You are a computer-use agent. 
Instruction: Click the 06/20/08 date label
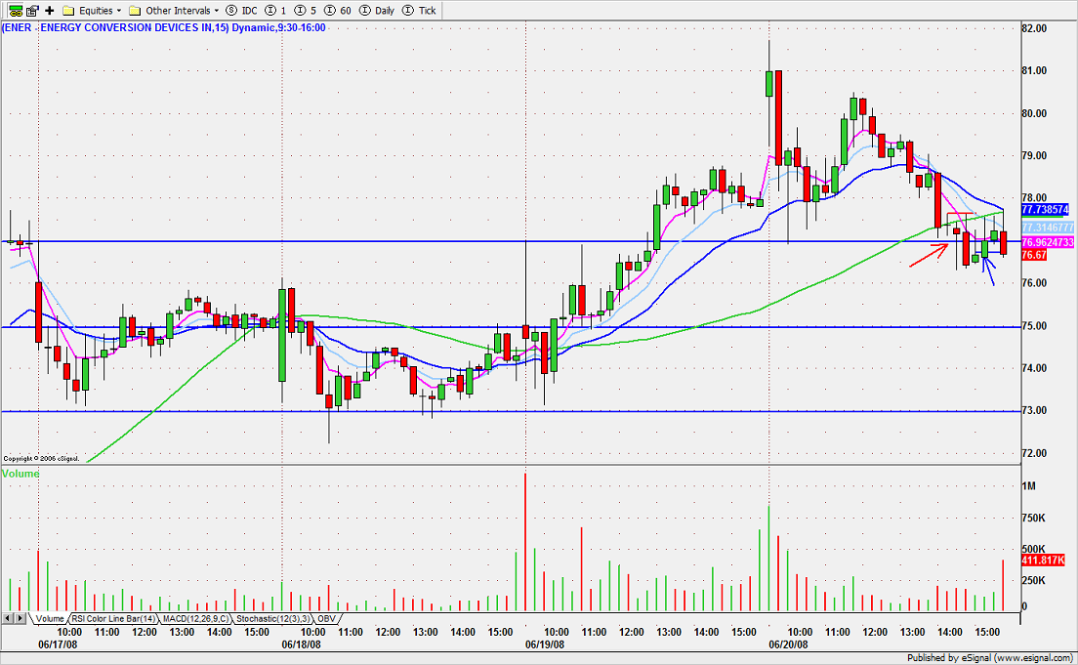coord(788,644)
